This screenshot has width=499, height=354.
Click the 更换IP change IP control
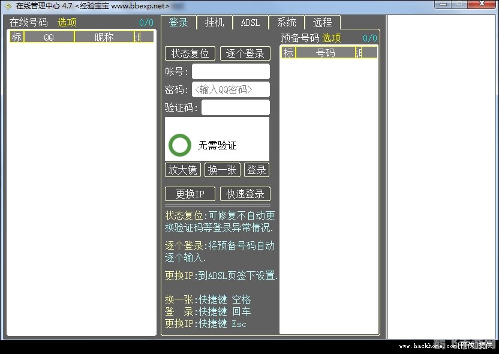point(190,193)
